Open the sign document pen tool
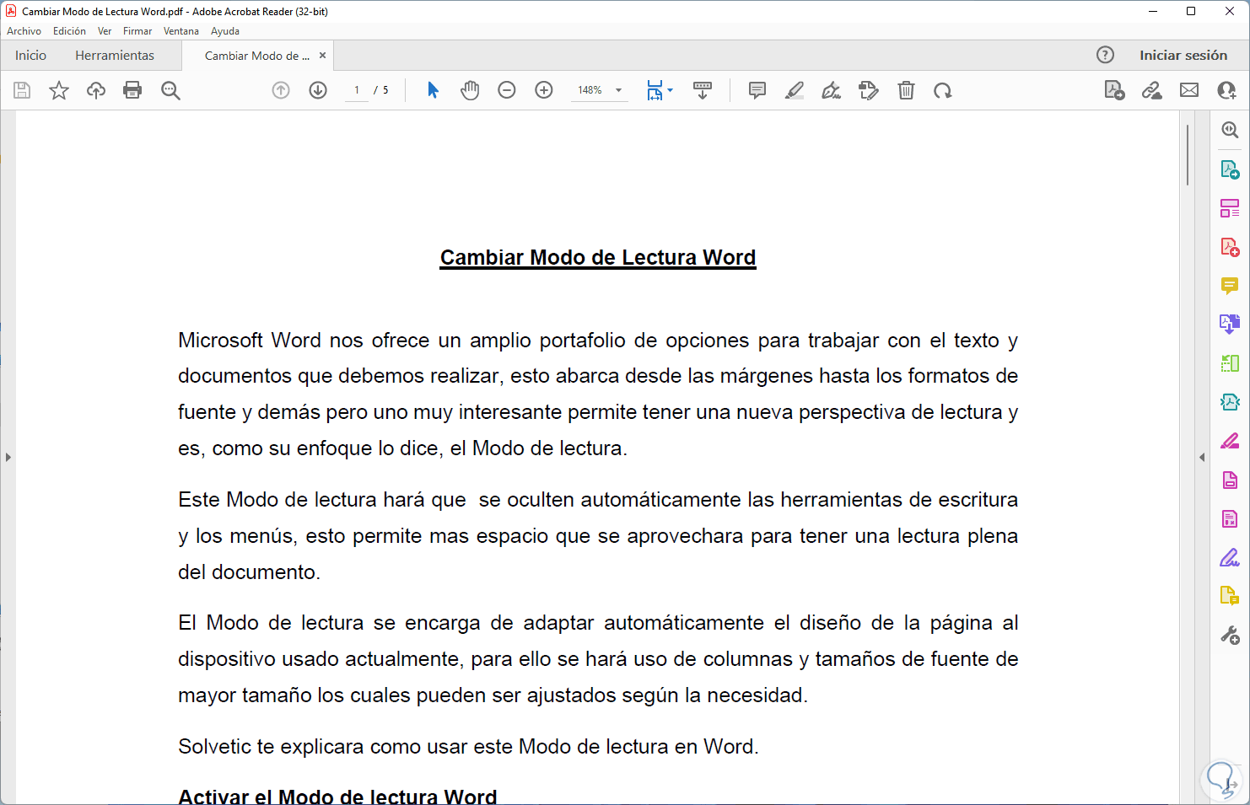The height and width of the screenshot is (805, 1250). click(832, 90)
